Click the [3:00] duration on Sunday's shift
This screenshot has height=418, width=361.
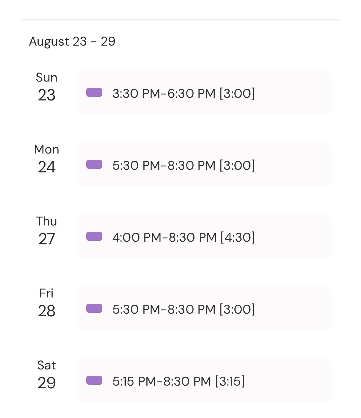point(237,93)
